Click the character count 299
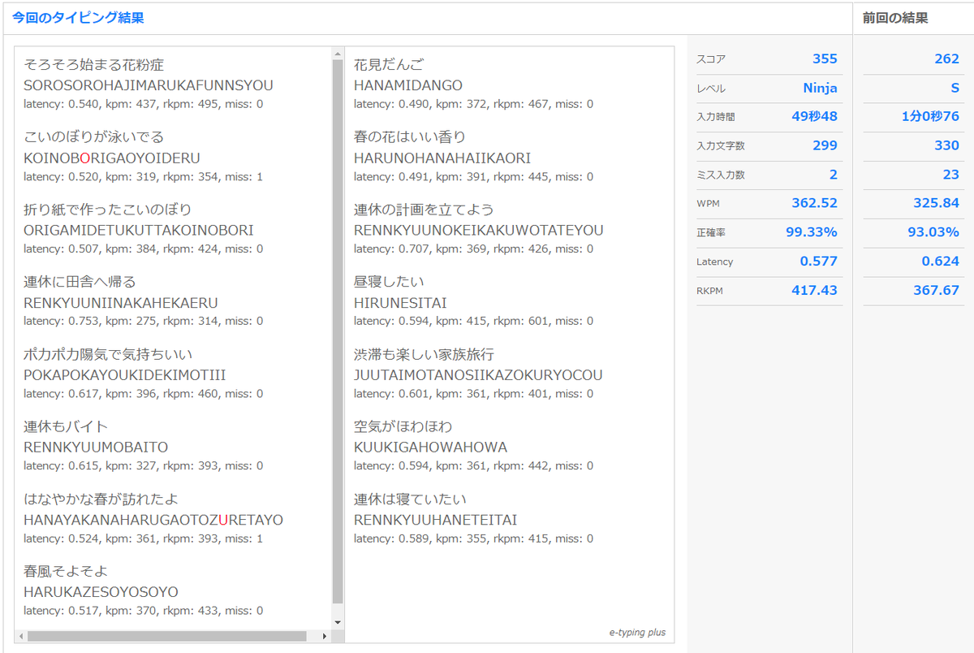This screenshot has width=974, height=653. click(825, 145)
